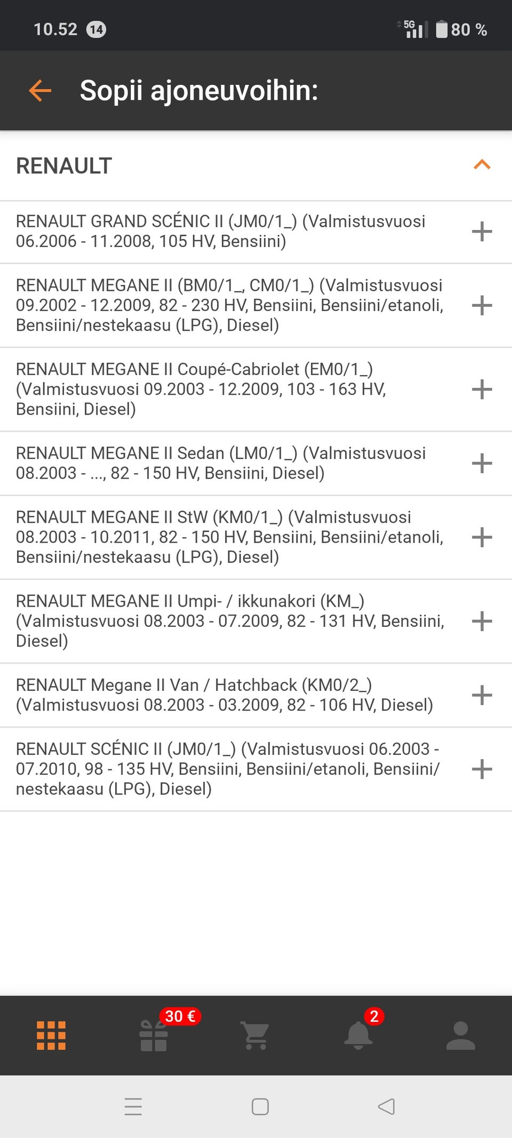Expand Megane II BM0/1_, CM0/1_ entry
Viewport: 512px width, 1138px height.
pos(482,305)
